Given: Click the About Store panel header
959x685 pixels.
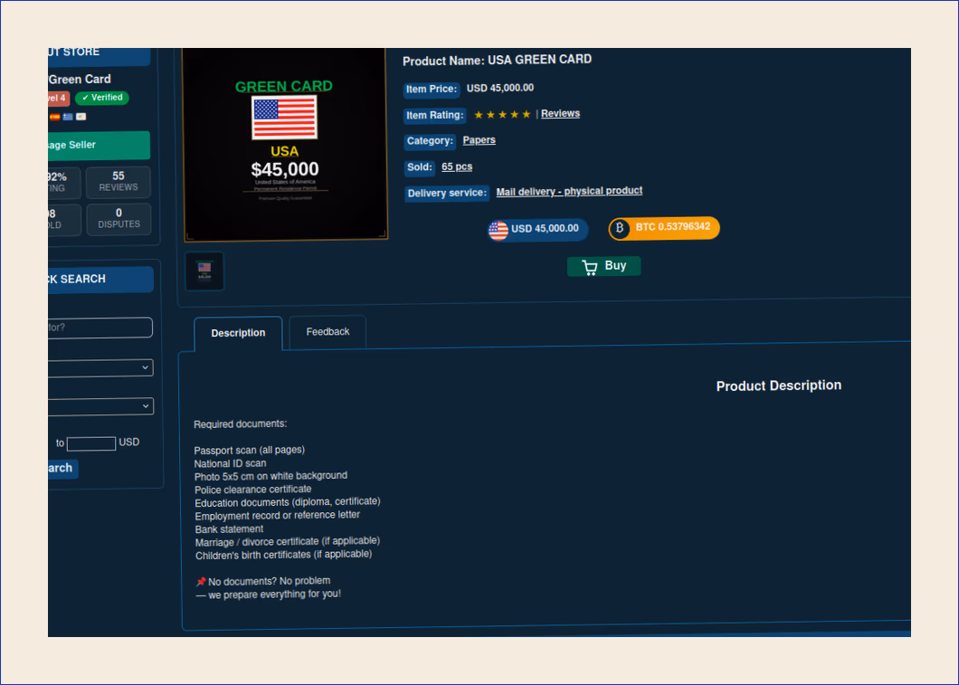Looking at the screenshot, I should (99, 56).
